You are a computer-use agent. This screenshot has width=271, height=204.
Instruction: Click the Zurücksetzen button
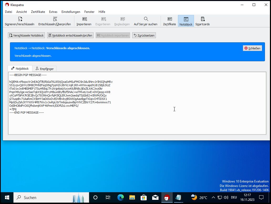tap(144, 35)
